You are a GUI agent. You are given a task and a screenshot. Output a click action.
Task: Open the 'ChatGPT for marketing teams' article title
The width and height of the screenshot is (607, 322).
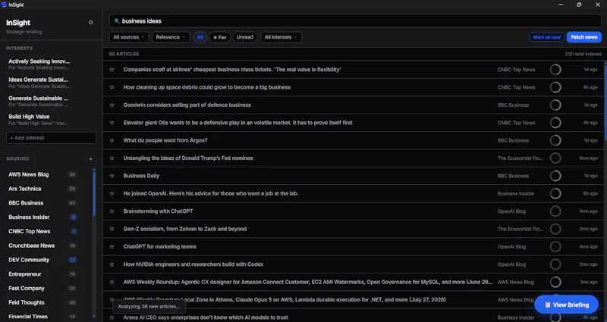[160, 247]
